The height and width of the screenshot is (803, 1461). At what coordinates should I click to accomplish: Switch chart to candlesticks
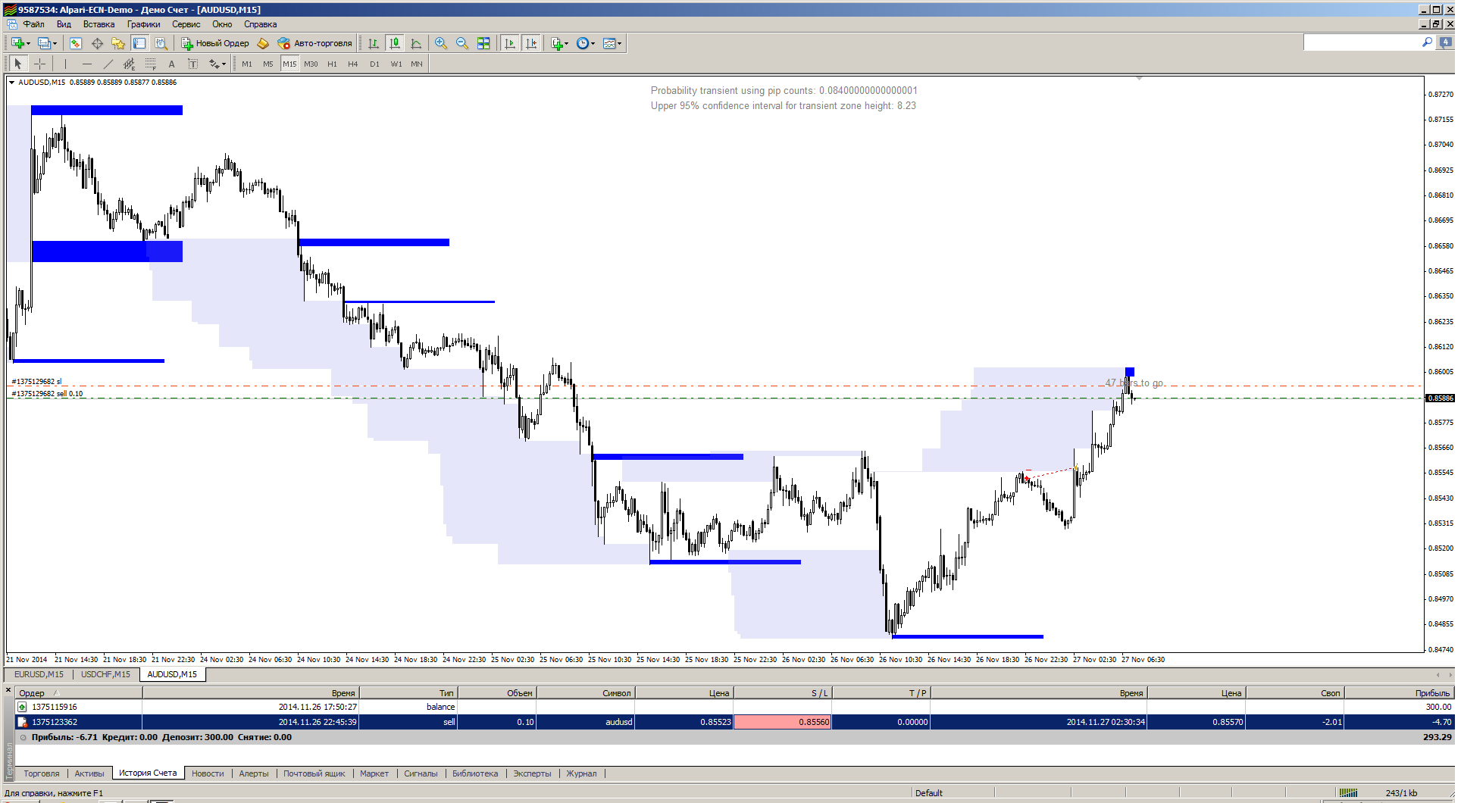coord(395,43)
